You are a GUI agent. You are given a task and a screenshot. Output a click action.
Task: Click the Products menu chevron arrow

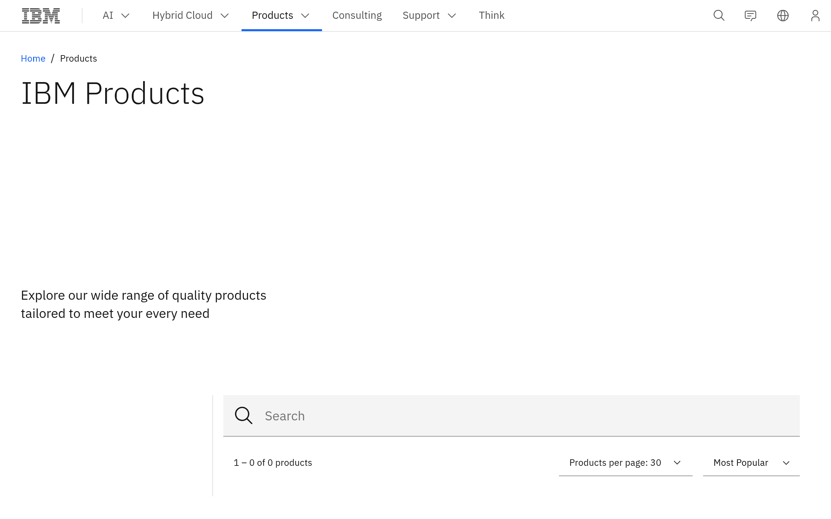[305, 16]
